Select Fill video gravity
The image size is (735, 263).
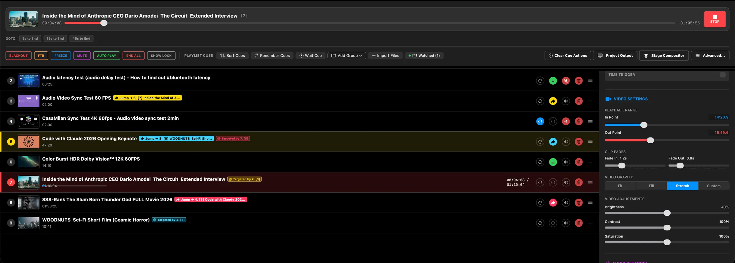pos(651,186)
